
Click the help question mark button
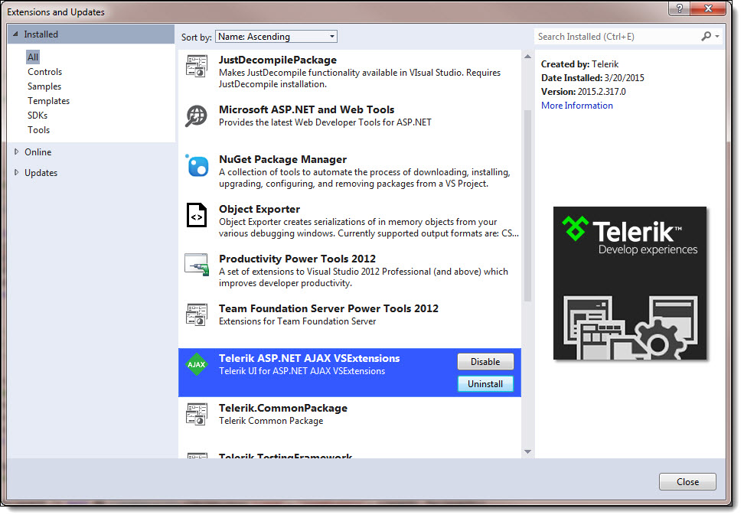coord(680,8)
